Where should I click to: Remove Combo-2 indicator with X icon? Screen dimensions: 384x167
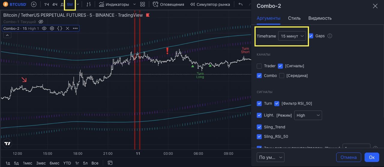pyautogui.click(x=67, y=28)
